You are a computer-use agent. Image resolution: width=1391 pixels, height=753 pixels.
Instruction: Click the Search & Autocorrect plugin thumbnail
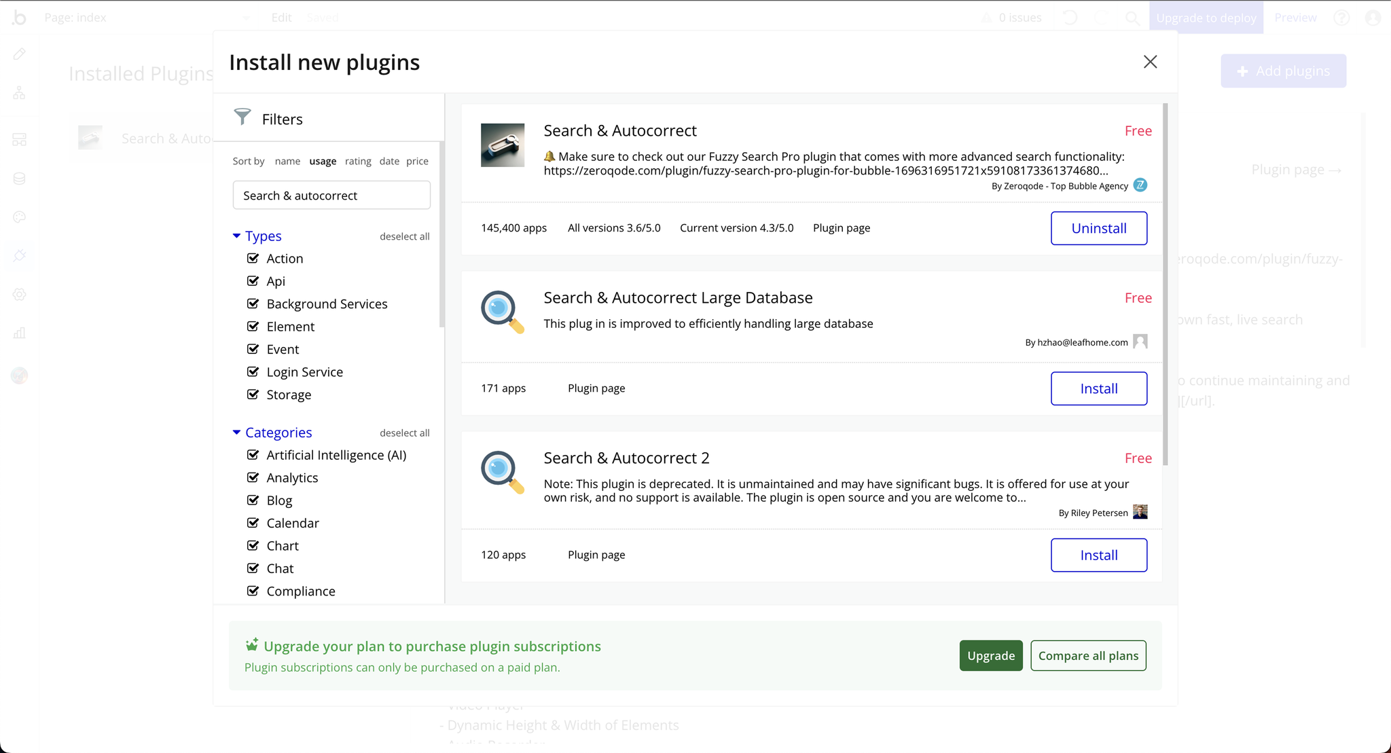tap(503, 145)
